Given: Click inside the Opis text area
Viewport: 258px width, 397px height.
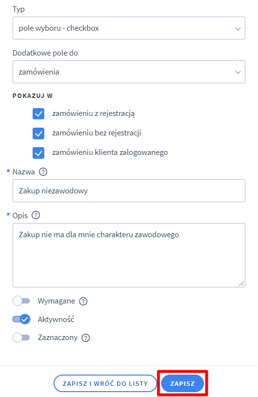Looking at the screenshot, I should click(x=129, y=255).
